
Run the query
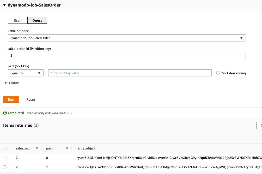(11, 99)
